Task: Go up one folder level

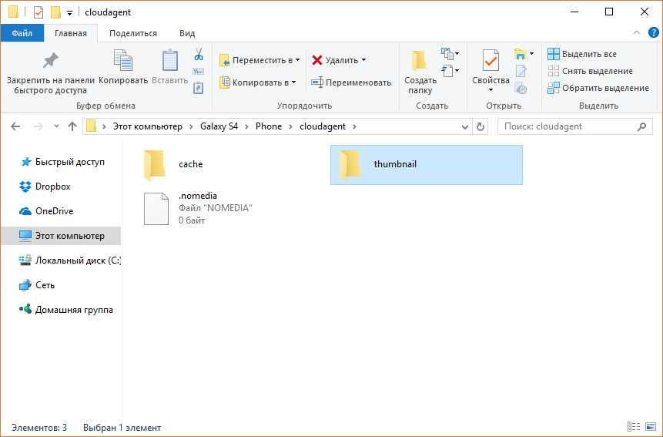Action: point(72,126)
